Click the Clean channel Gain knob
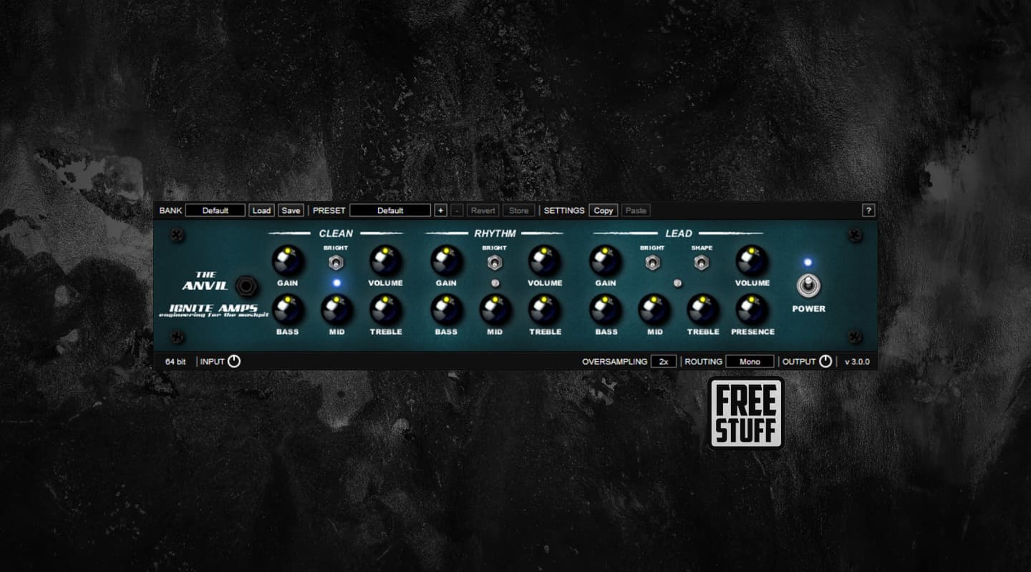Screen dimensions: 1031x572 [287, 261]
